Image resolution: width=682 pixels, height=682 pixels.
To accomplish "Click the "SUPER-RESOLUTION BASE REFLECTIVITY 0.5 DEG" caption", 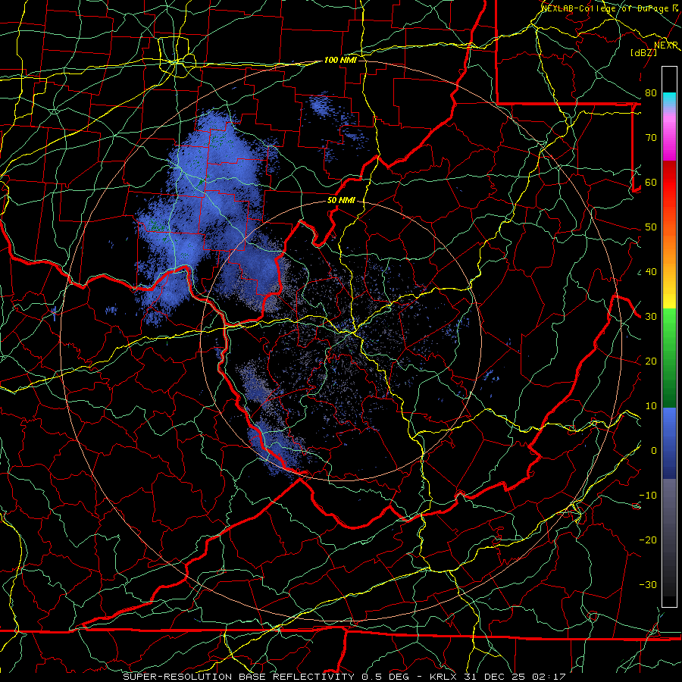I will (266, 677).
